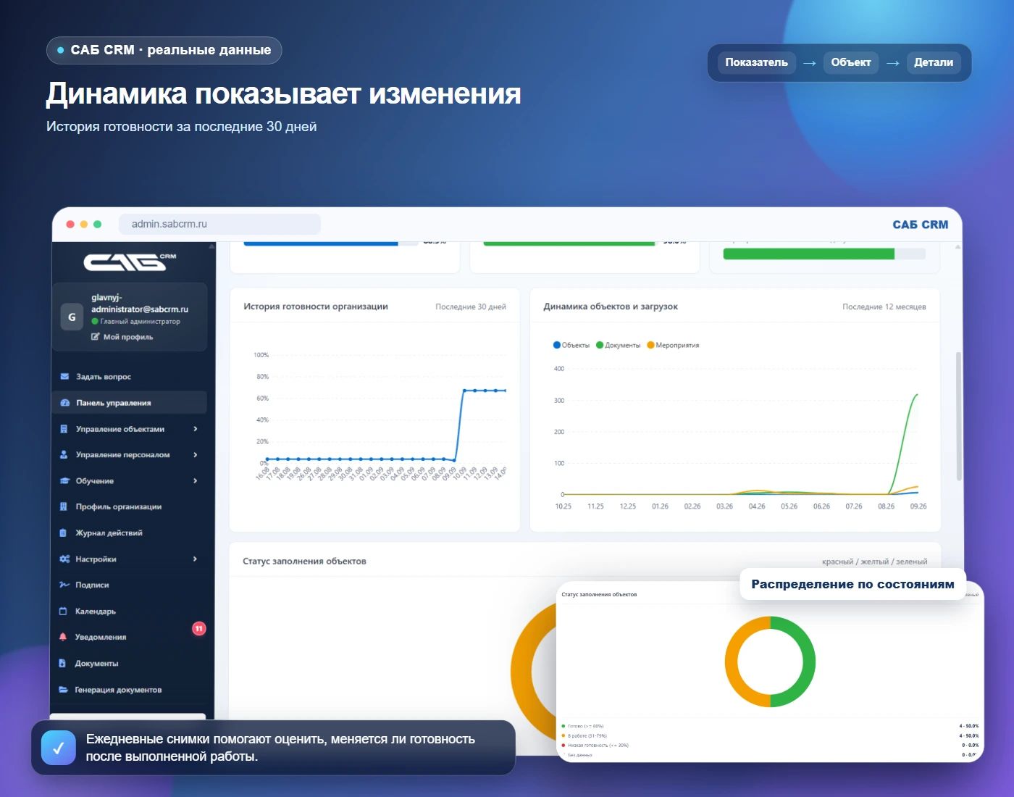Click the envelope icon beside Задать вопрос
The image size is (1014, 797).
pyautogui.click(x=64, y=377)
